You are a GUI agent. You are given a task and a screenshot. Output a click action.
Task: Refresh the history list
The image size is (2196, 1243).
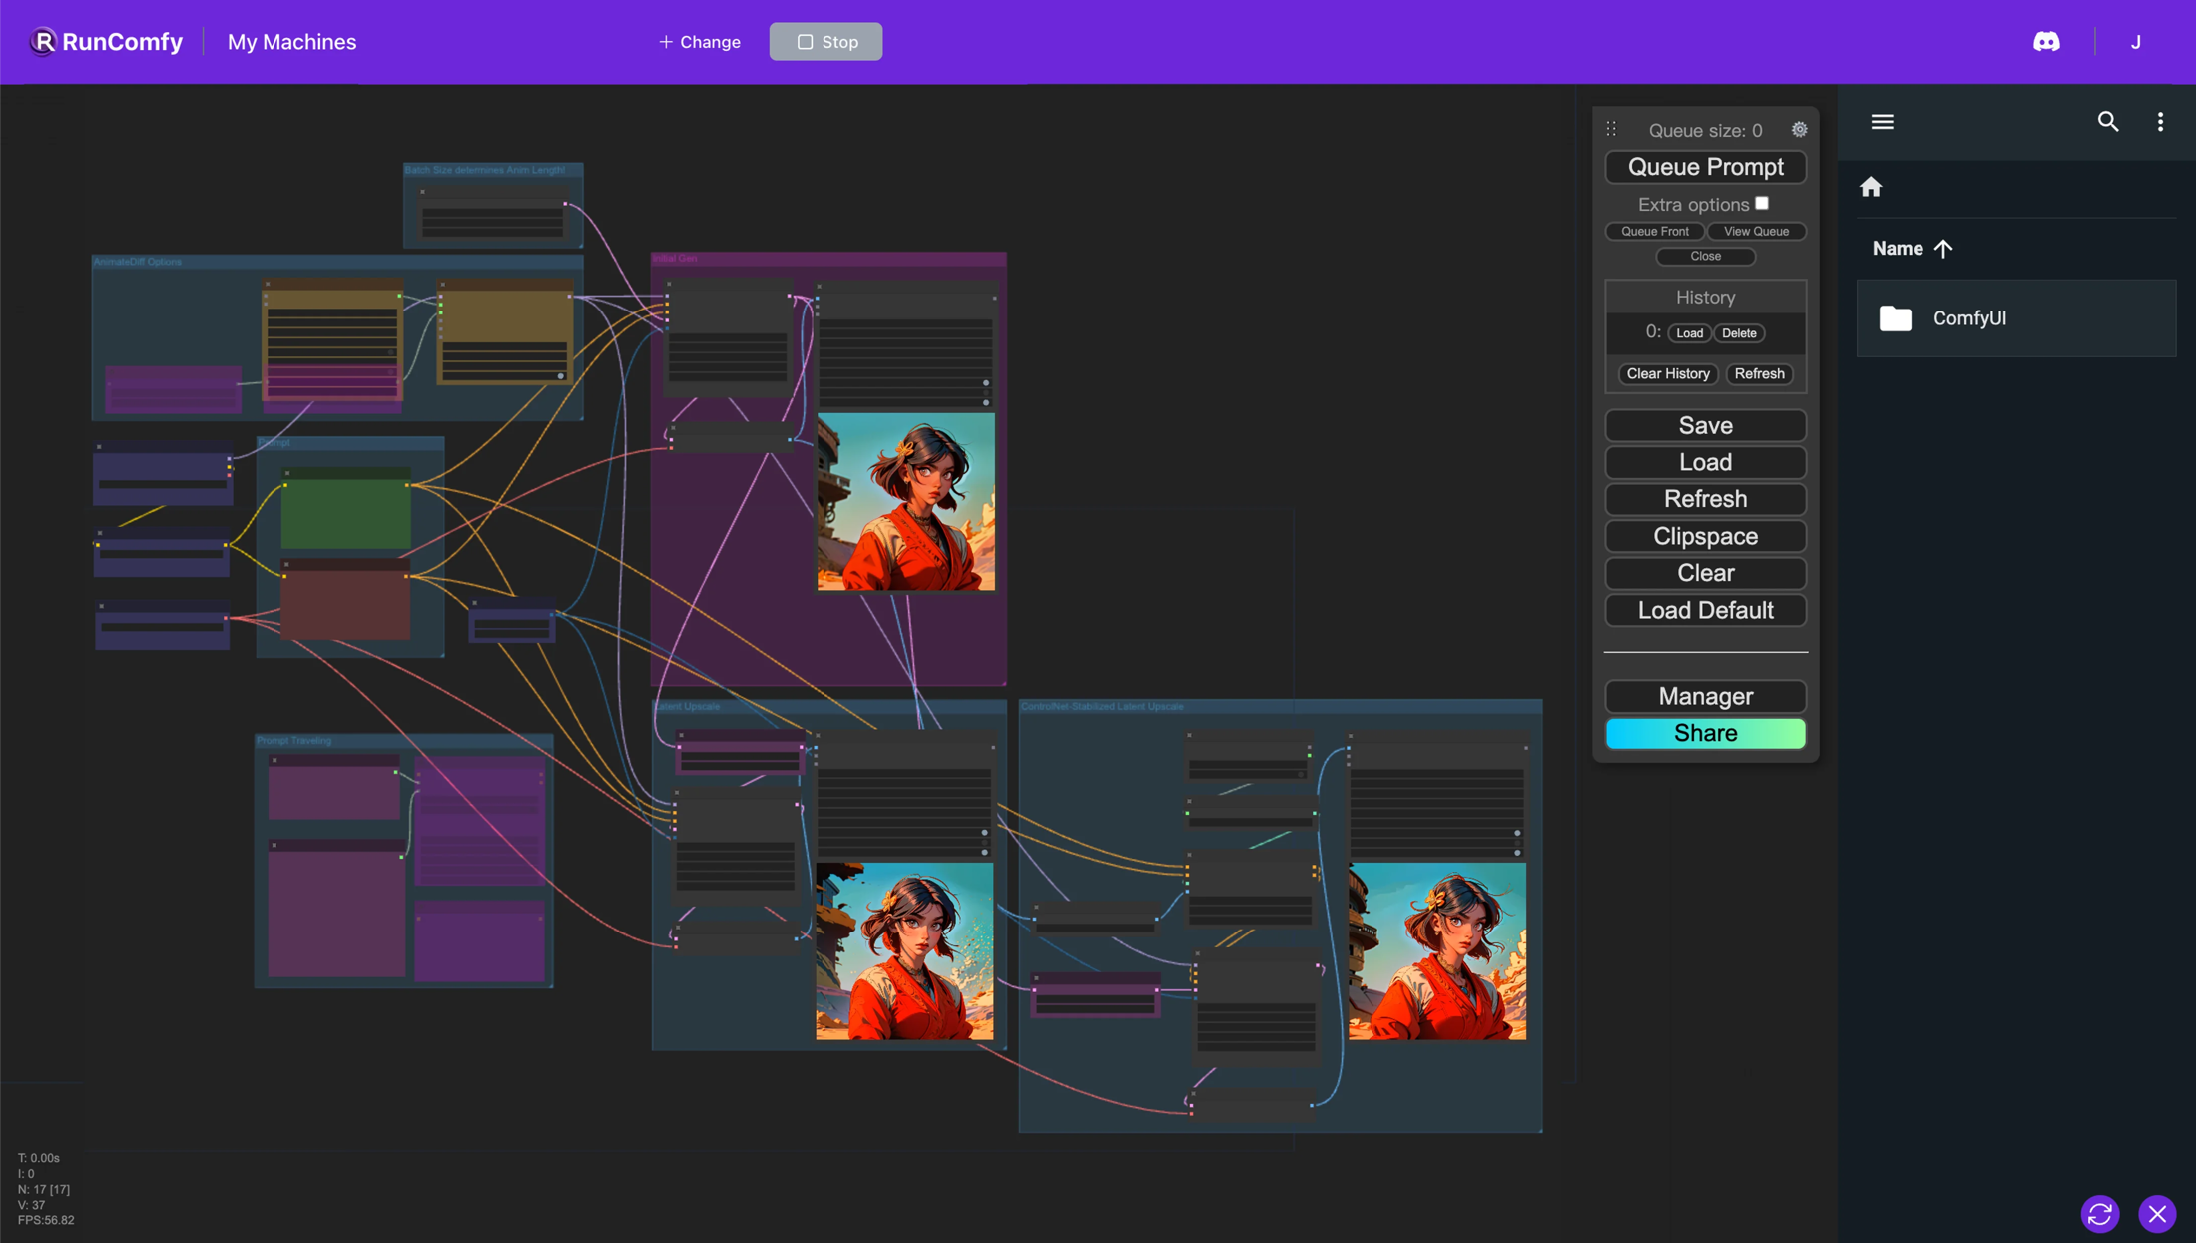pyautogui.click(x=1758, y=373)
